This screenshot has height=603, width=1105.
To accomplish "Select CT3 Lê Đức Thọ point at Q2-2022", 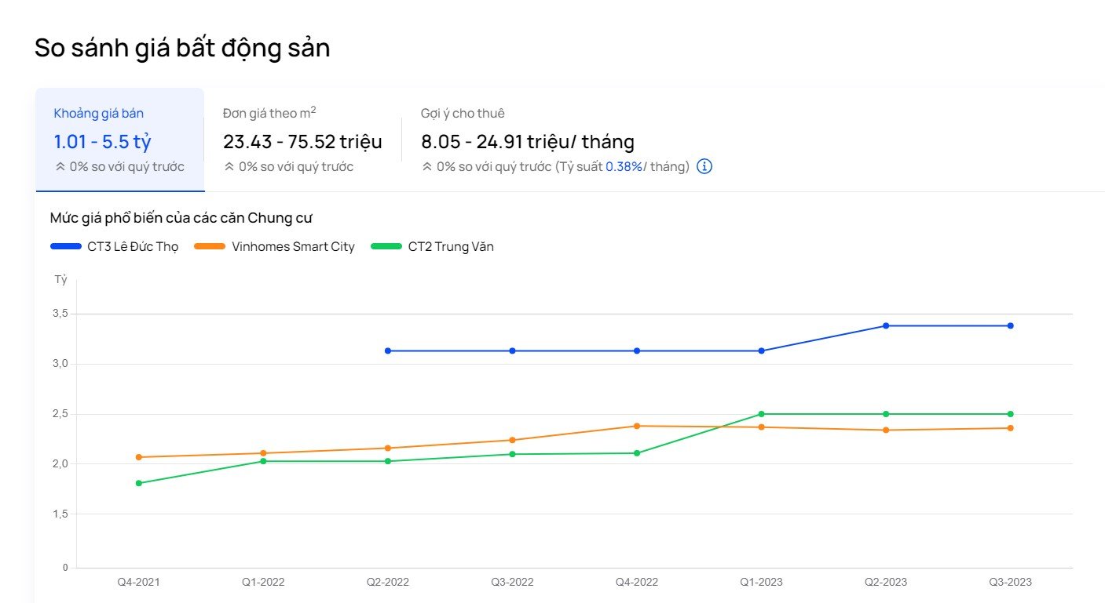I will tap(388, 351).
